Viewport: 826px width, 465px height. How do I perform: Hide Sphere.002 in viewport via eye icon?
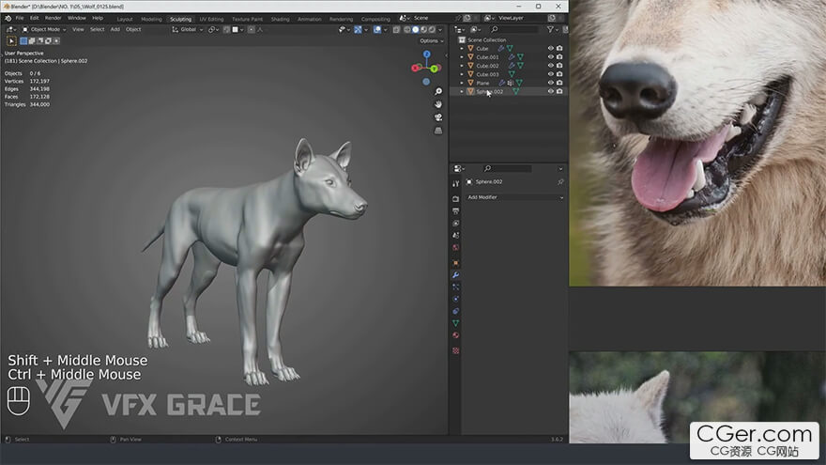coord(550,91)
